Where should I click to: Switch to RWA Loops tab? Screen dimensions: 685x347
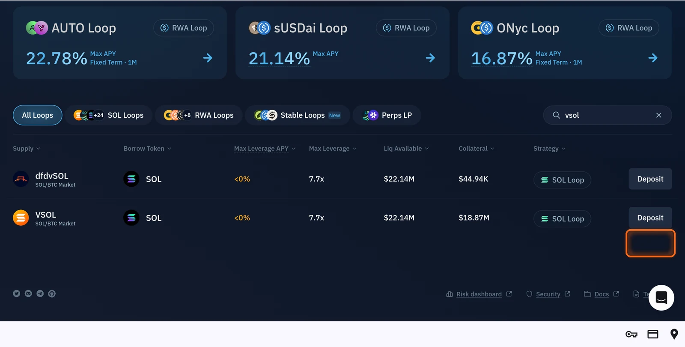199,115
